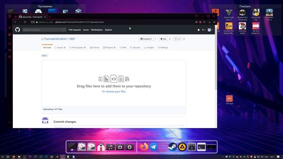
Task: Switch to the Security tab
Action: [135, 48]
